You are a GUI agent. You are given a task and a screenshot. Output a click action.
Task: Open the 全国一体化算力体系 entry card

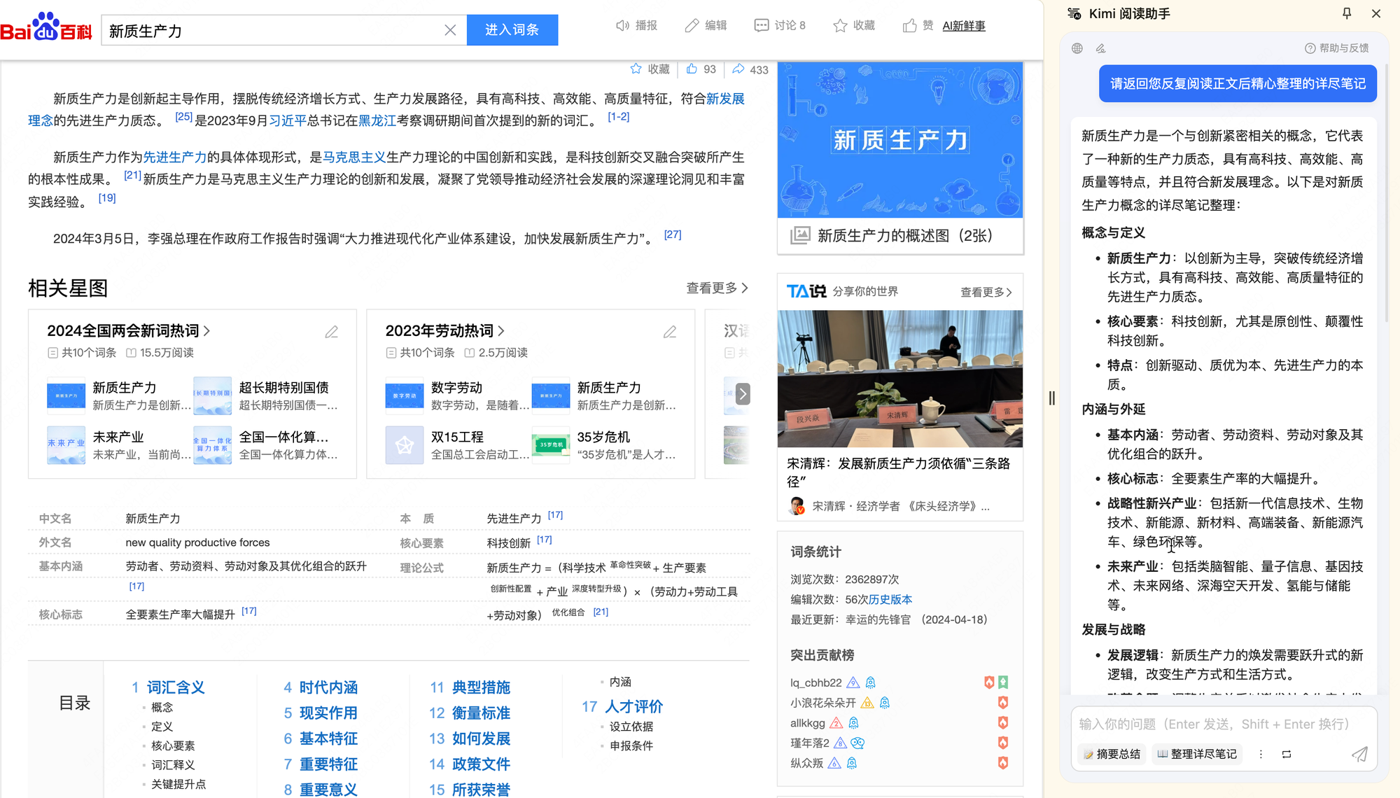click(x=266, y=445)
